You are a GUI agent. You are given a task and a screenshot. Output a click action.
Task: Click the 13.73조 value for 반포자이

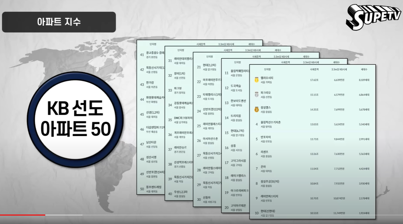point(314,139)
